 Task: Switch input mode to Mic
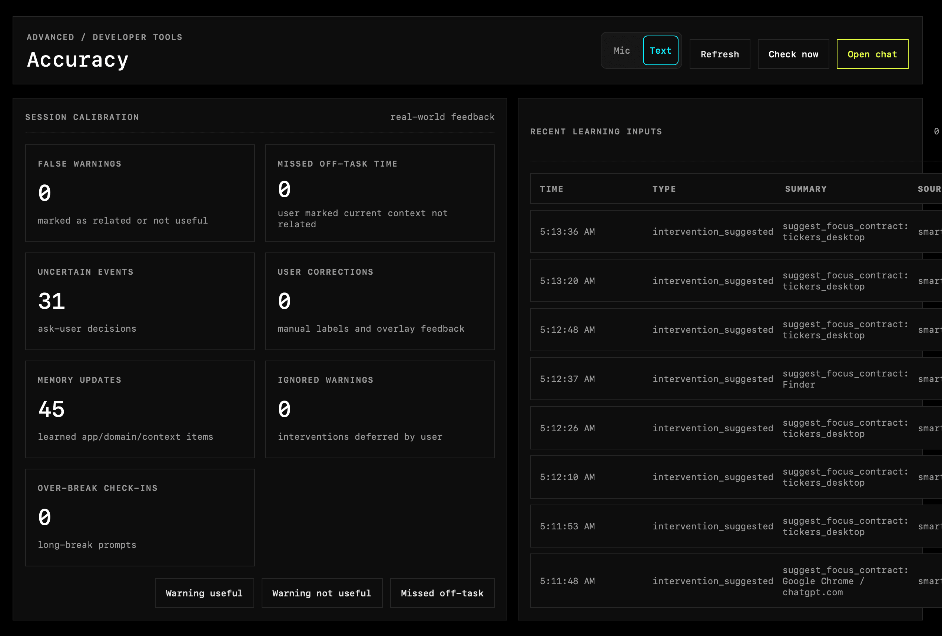(622, 51)
